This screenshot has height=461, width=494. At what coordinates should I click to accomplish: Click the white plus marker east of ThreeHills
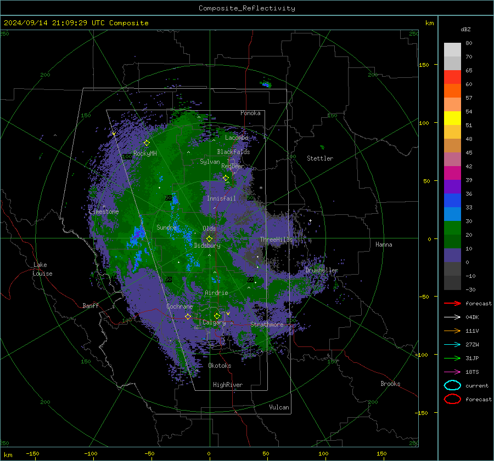pos(310,220)
